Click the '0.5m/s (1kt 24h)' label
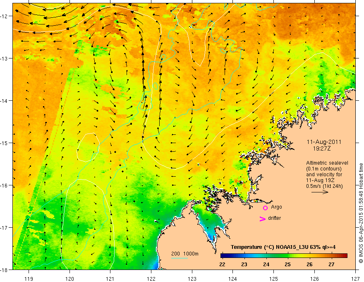 [x=324, y=186]
